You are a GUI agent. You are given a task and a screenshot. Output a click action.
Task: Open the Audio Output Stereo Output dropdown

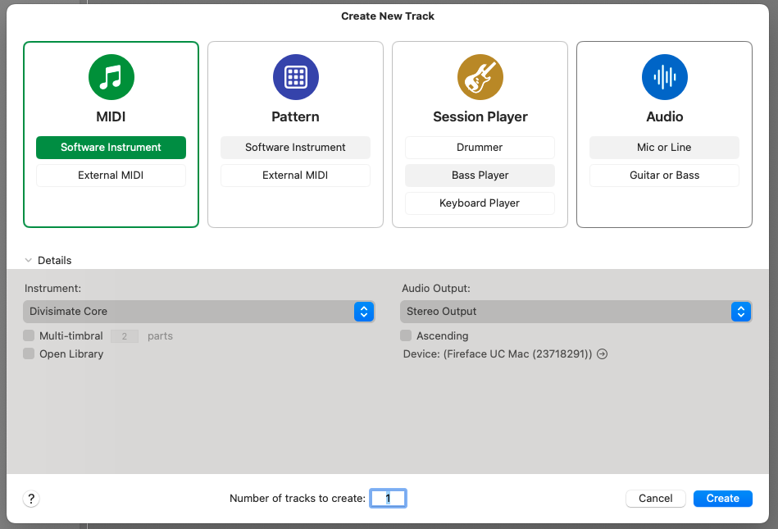point(576,312)
